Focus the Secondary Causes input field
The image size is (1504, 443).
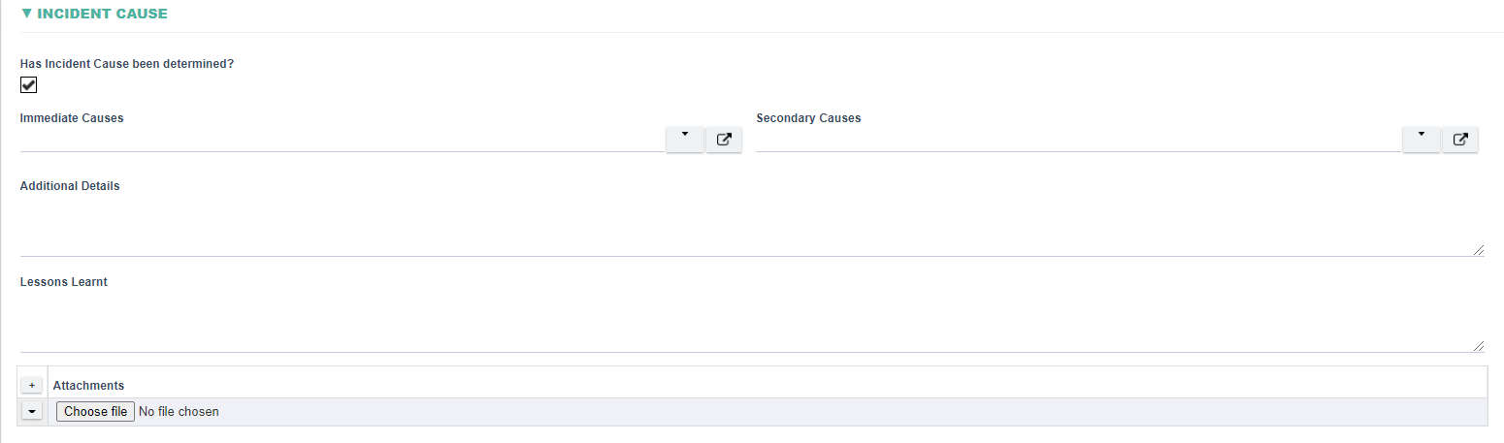[1079, 140]
